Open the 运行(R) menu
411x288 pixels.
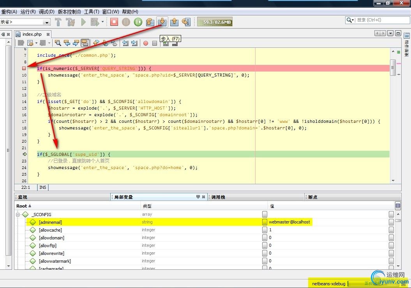(x=28, y=12)
